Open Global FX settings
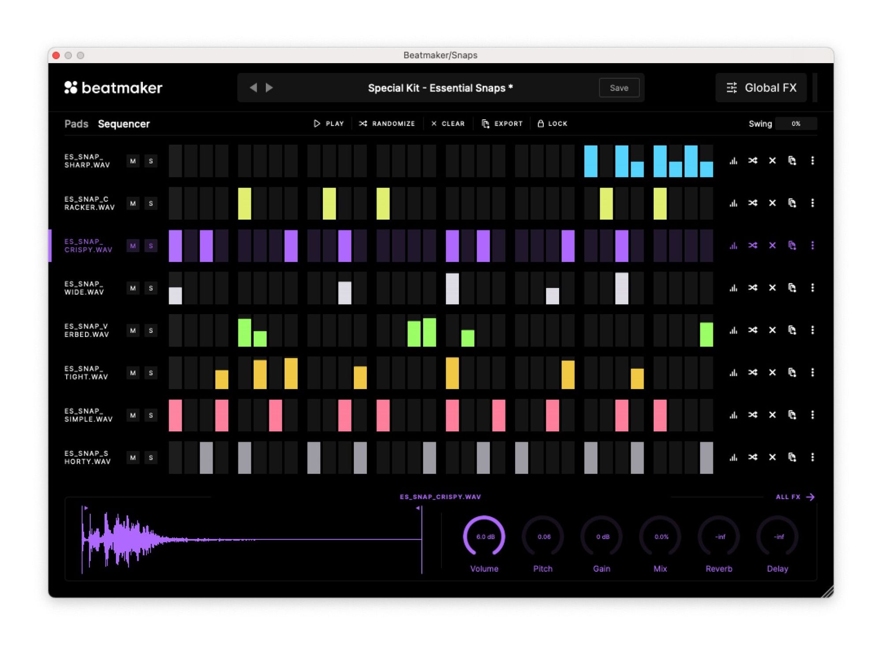The width and height of the screenshot is (882, 651). pyautogui.click(x=761, y=88)
